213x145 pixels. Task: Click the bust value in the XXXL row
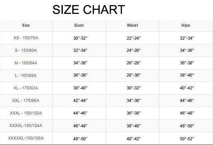[80, 113]
